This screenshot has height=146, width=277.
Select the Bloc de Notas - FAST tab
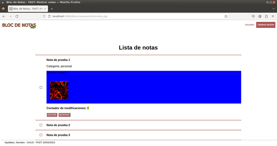pyautogui.click(x=28, y=9)
